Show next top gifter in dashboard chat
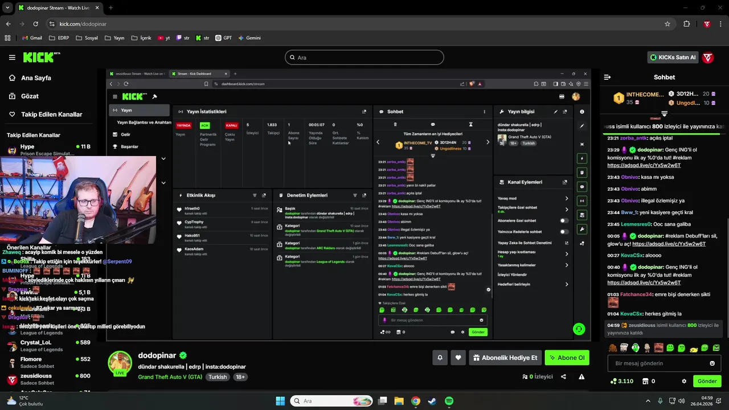Viewport: 729px width, 410px height. pos(488,142)
